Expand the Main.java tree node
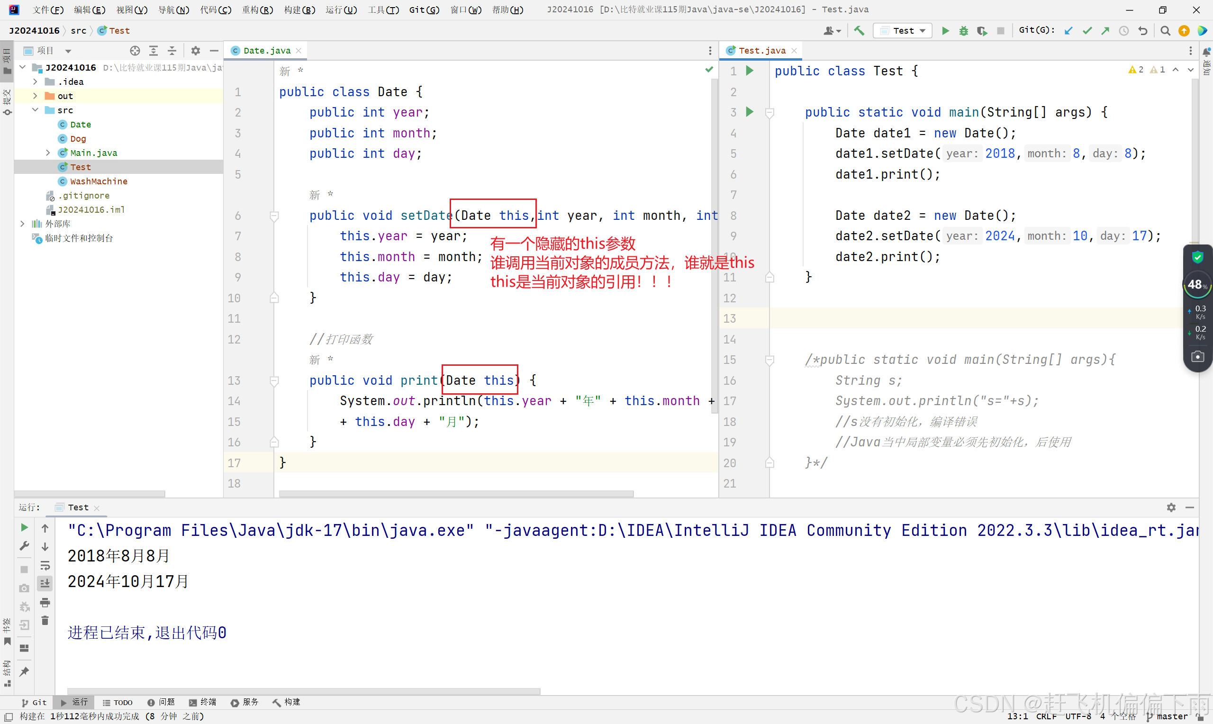The height and width of the screenshot is (724, 1213). tap(48, 153)
